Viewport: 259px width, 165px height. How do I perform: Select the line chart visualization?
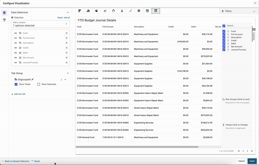[105, 11]
